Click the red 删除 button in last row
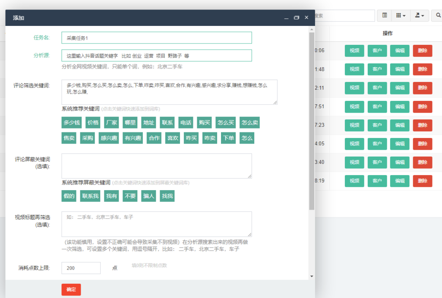The height and width of the screenshot is (298, 442). pos(422,181)
